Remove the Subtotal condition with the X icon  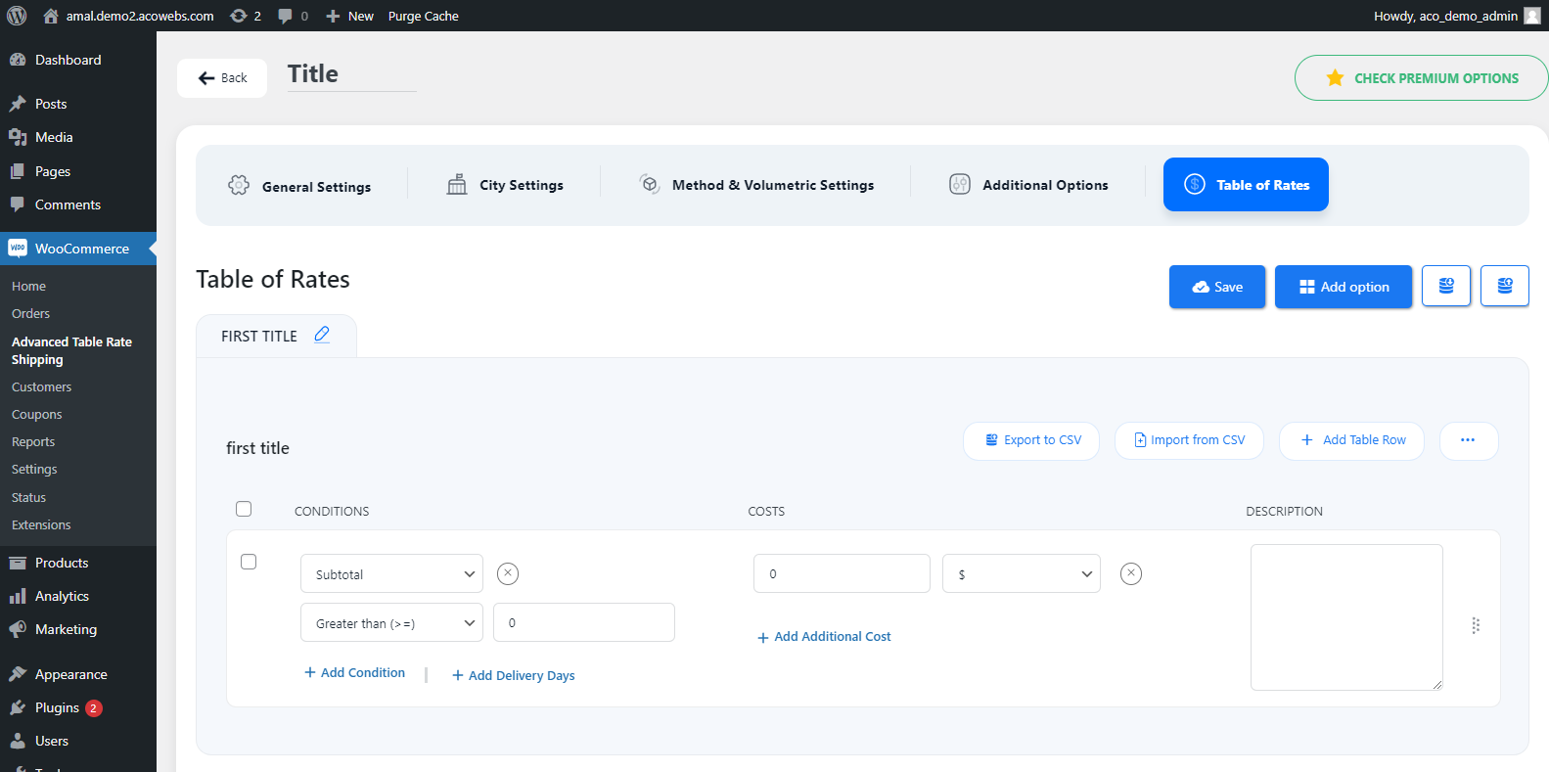tap(508, 573)
